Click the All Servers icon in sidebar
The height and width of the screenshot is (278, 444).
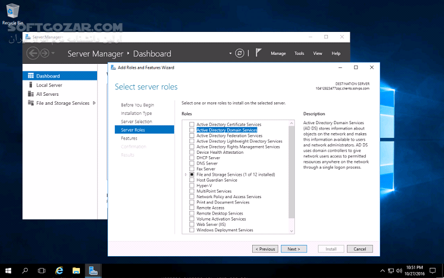pos(31,94)
